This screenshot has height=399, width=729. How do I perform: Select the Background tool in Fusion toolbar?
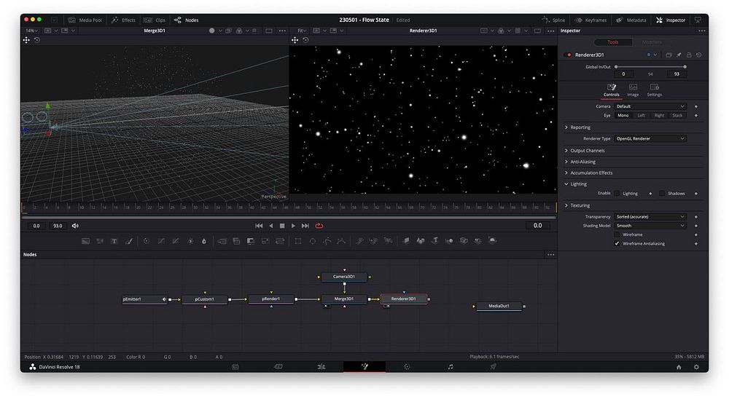pos(85,241)
